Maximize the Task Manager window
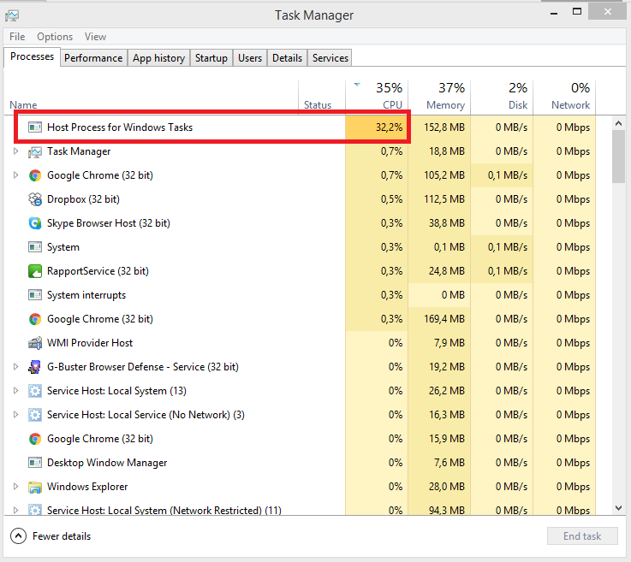 [x=577, y=12]
